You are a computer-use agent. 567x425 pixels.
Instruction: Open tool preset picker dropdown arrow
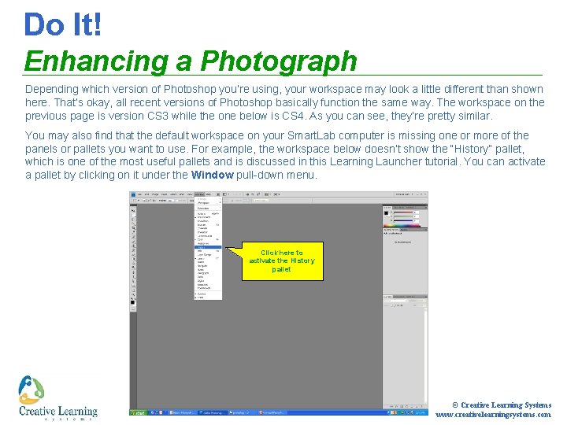click(139, 201)
